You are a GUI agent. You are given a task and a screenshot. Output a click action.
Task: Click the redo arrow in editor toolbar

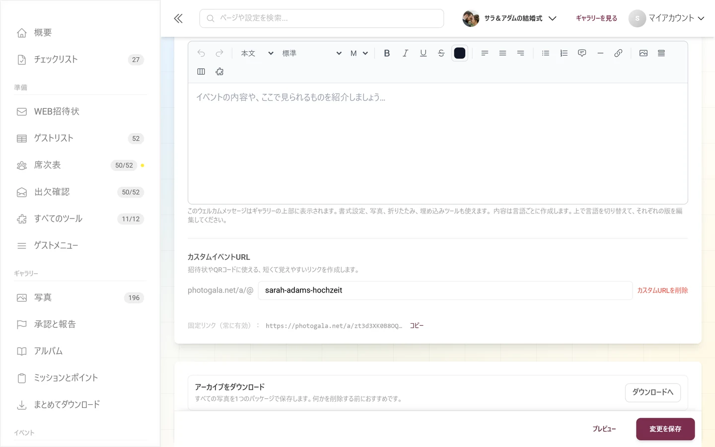point(219,53)
